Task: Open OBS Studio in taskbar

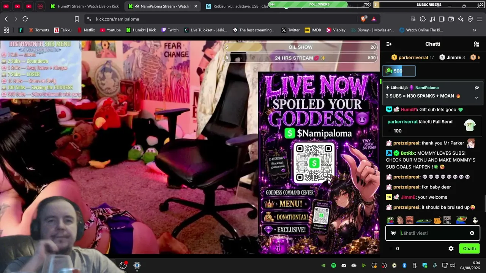Action: click(123, 265)
